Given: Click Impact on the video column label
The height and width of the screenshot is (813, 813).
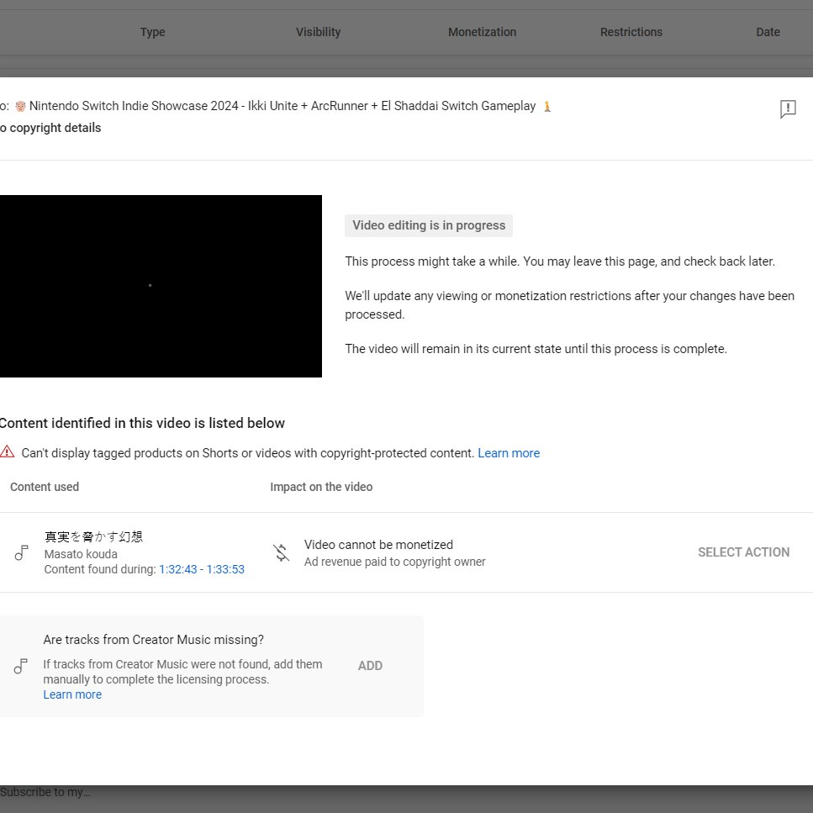Looking at the screenshot, I should (321, 487).
